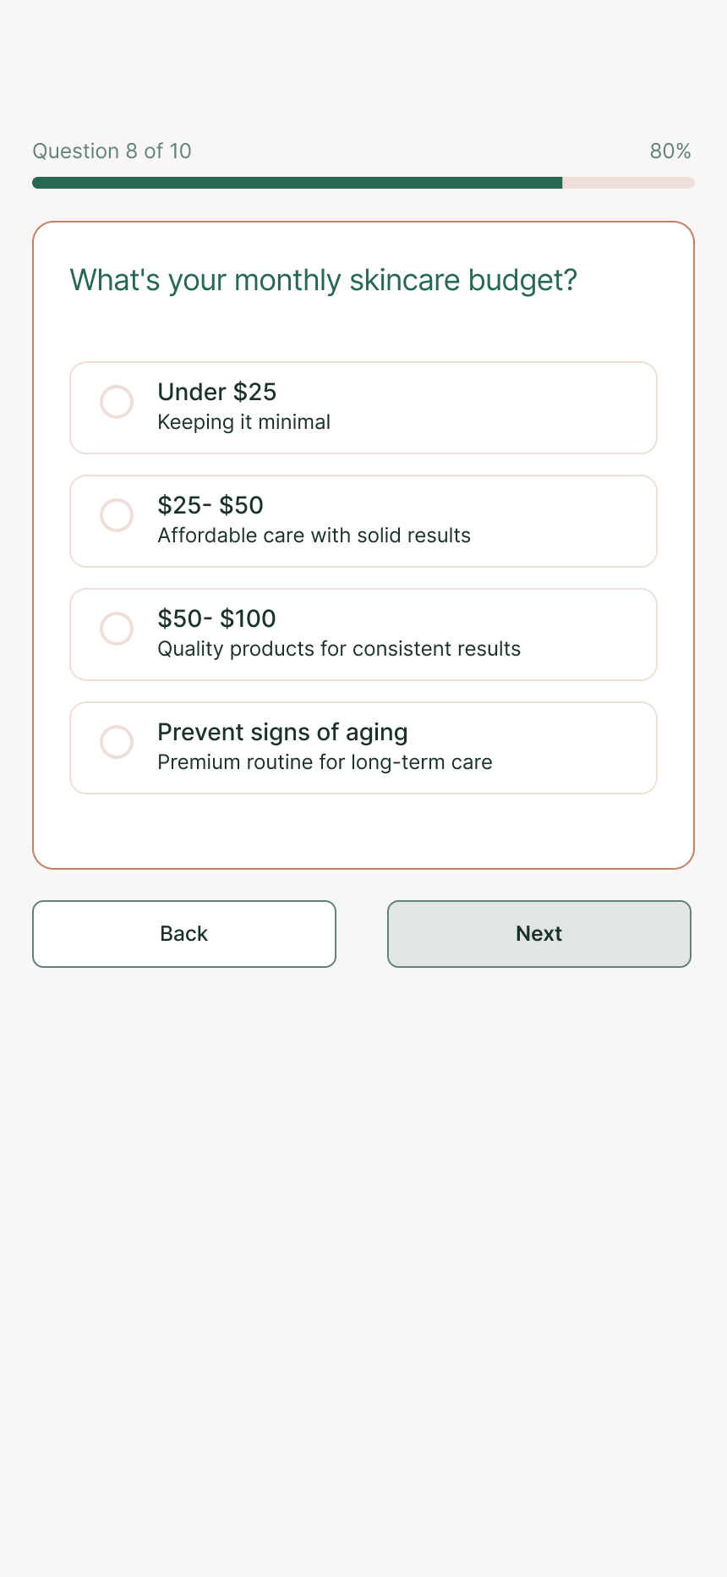Click the Back button
The height and width of the screenshot is (1577, 727).
coord(184,934)
